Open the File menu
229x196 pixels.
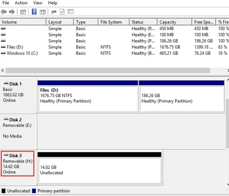(6, 3)
